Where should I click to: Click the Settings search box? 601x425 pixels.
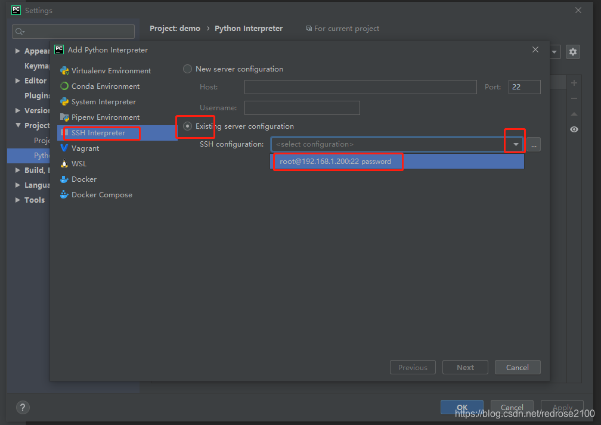(x=73, y=32)
